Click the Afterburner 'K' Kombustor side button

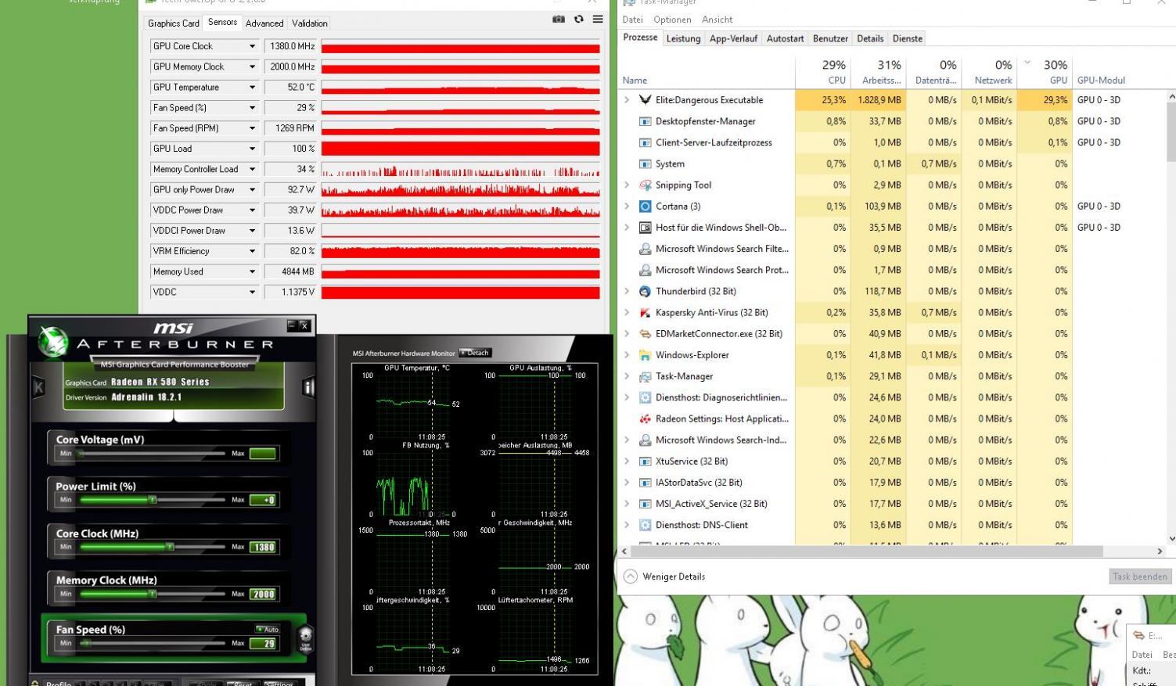[38, 387]
